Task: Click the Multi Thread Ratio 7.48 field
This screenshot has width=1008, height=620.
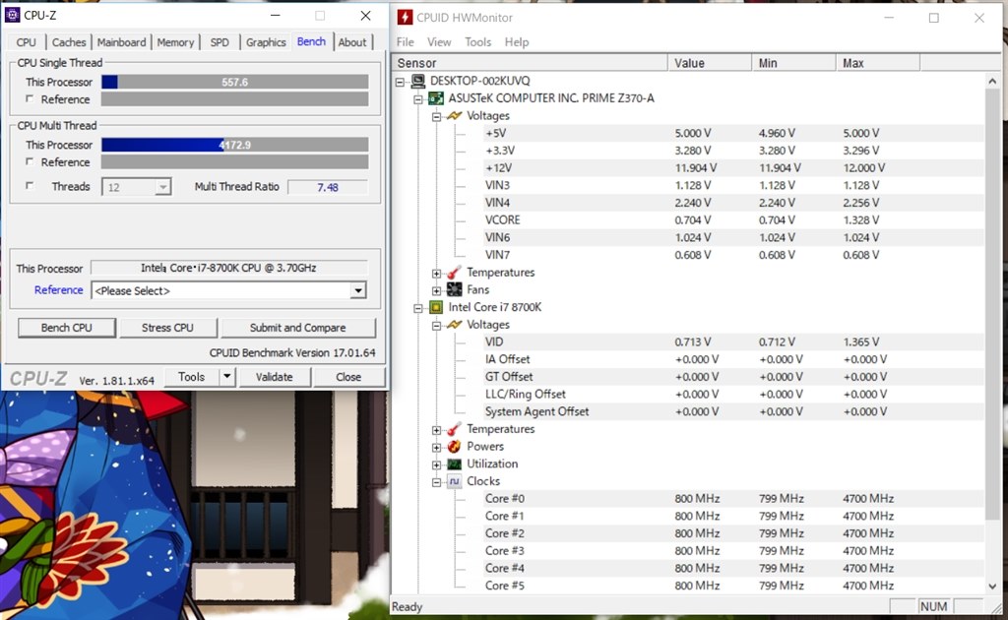Action: [x=328, y=187]
